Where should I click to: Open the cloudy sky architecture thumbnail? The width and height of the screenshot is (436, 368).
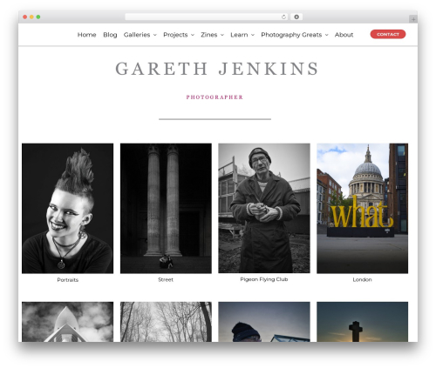[x=67, y=322]
